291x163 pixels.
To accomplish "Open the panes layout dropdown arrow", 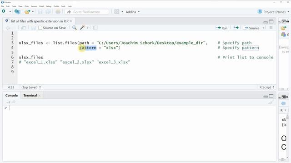I will point(122,12).
